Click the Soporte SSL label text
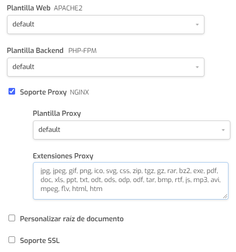 (x=40, y=241)
